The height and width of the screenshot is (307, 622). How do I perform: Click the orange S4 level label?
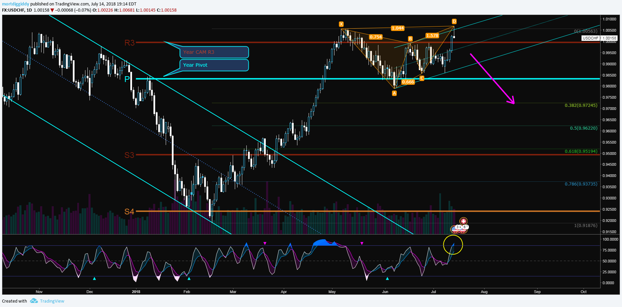[x=129, y=212]
